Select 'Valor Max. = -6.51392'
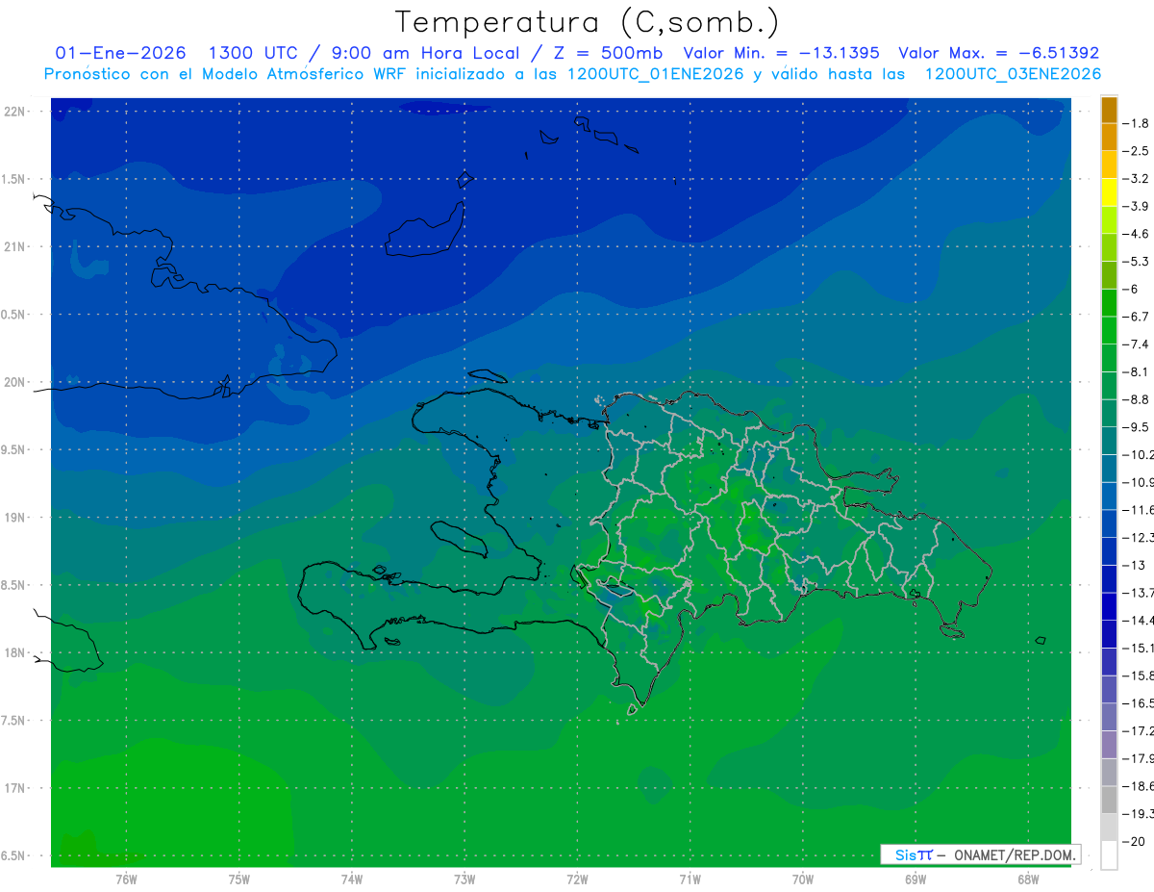 999,53
